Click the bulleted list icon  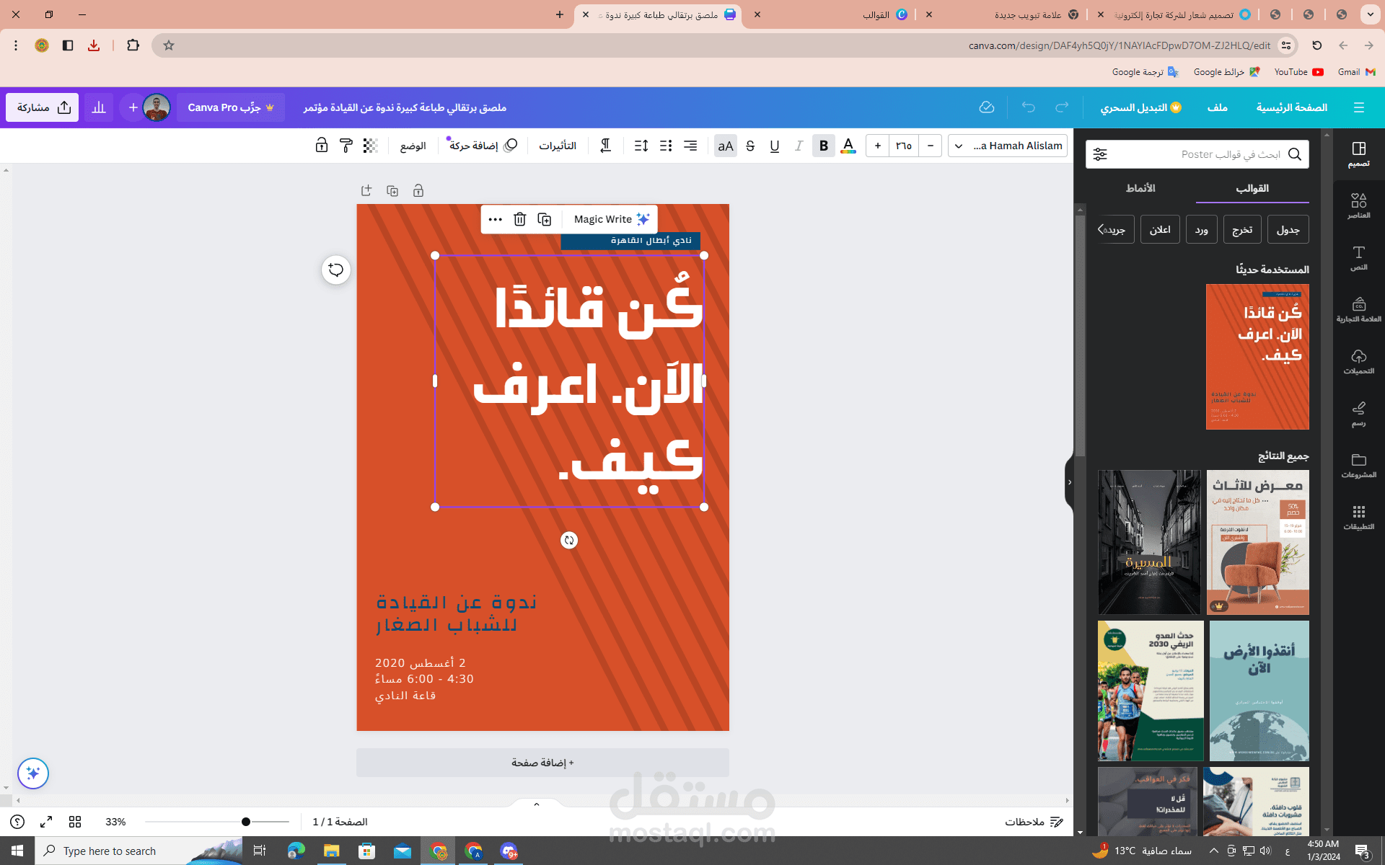pos(666,146)
